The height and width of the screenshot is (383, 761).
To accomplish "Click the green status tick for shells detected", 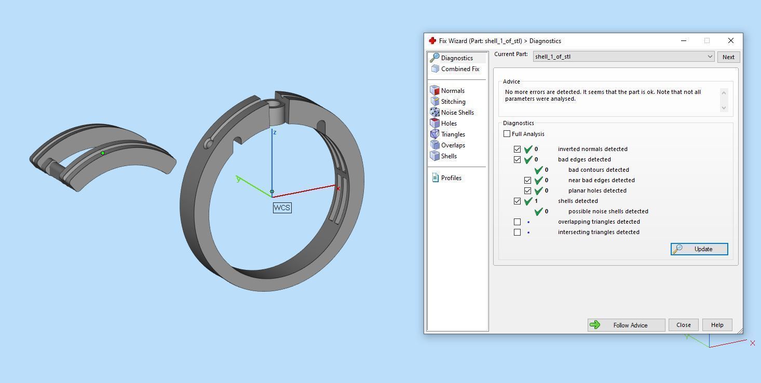I will tap(528, 201).
